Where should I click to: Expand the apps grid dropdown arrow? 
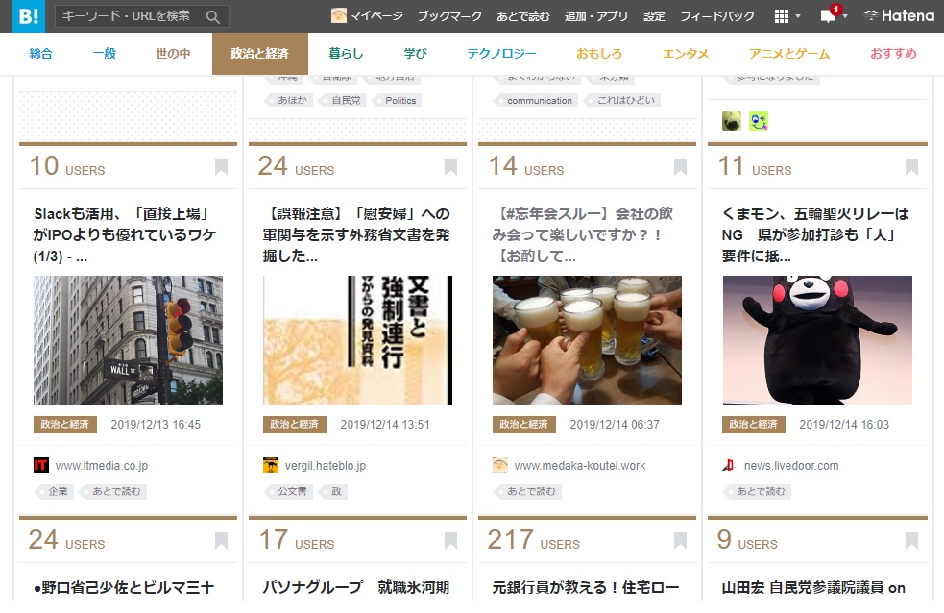(798, 16)
